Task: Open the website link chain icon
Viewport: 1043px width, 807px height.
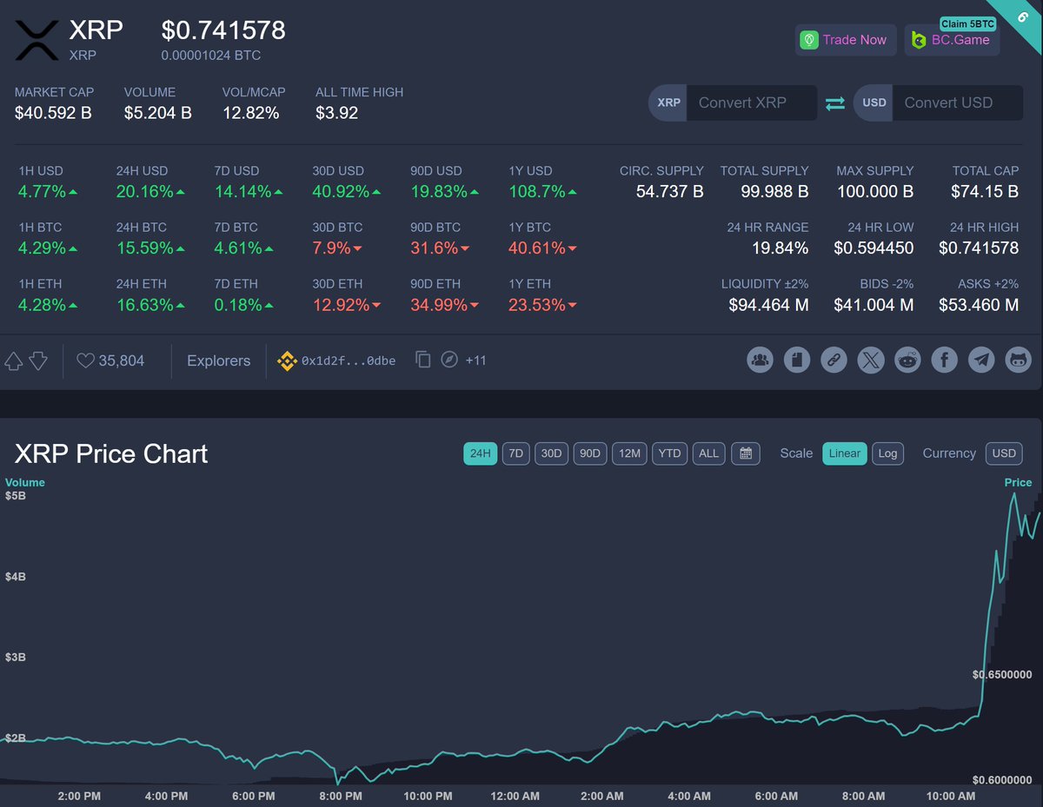Action: (x=834, y=361)
